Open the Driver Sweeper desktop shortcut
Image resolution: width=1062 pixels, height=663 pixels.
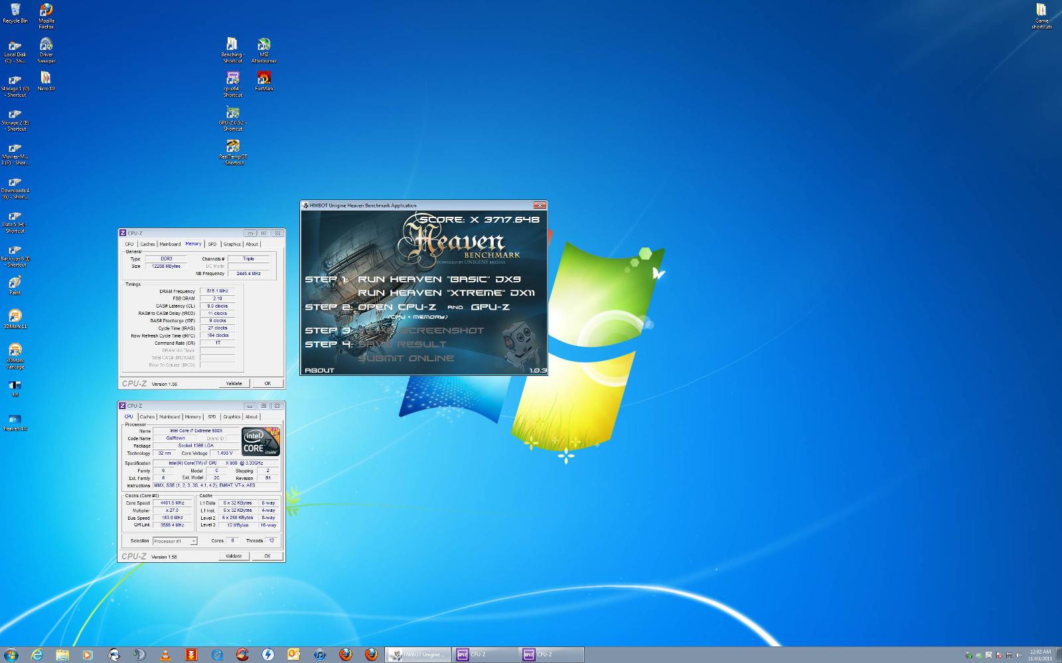click(x=46, y=50)
